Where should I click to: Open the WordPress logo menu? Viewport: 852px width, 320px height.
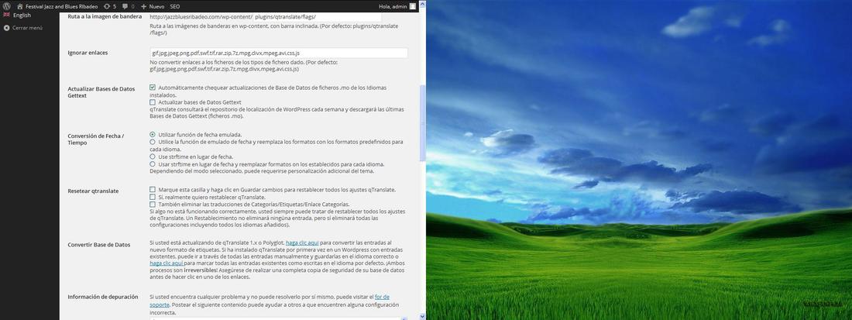click(6, 6)
